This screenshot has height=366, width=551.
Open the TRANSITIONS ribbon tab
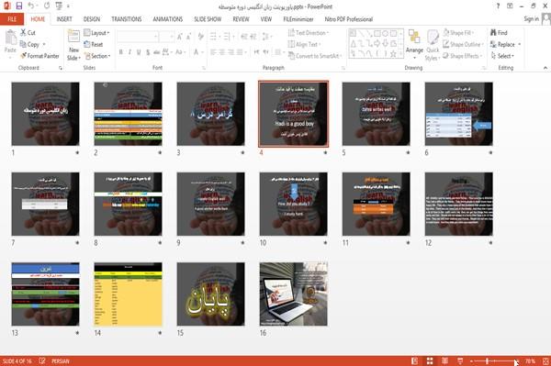(127, 19)
